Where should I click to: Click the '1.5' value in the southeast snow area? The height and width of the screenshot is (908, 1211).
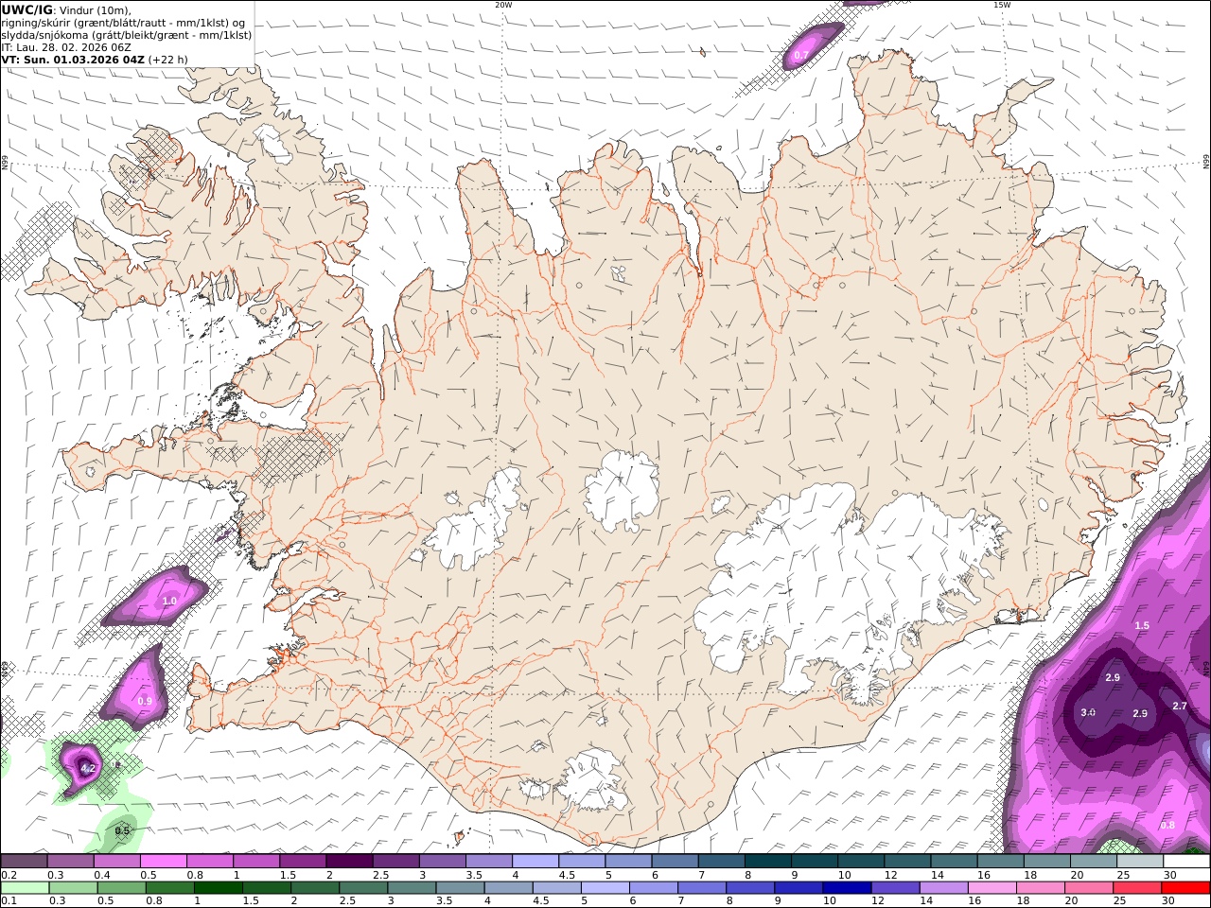[1142, 625]
